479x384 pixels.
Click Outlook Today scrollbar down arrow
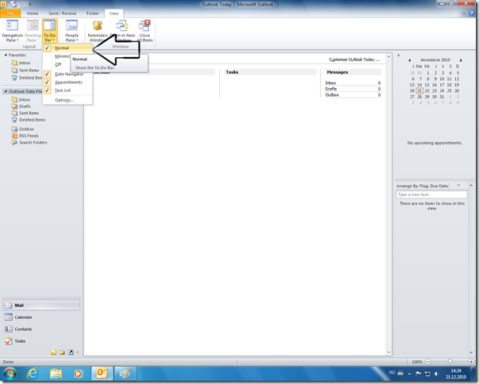click(389, 352)
